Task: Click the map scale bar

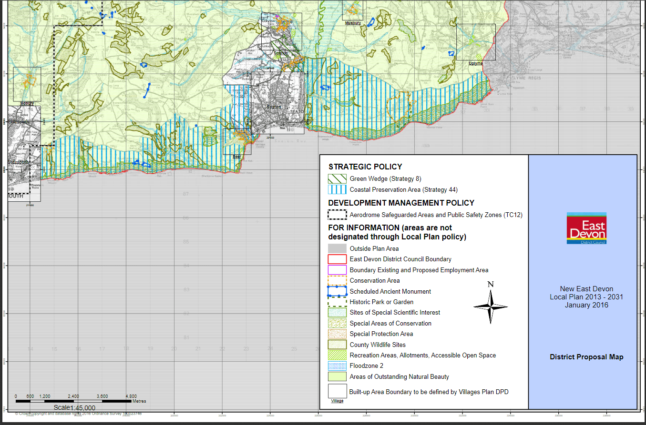Action: (76, 401)
